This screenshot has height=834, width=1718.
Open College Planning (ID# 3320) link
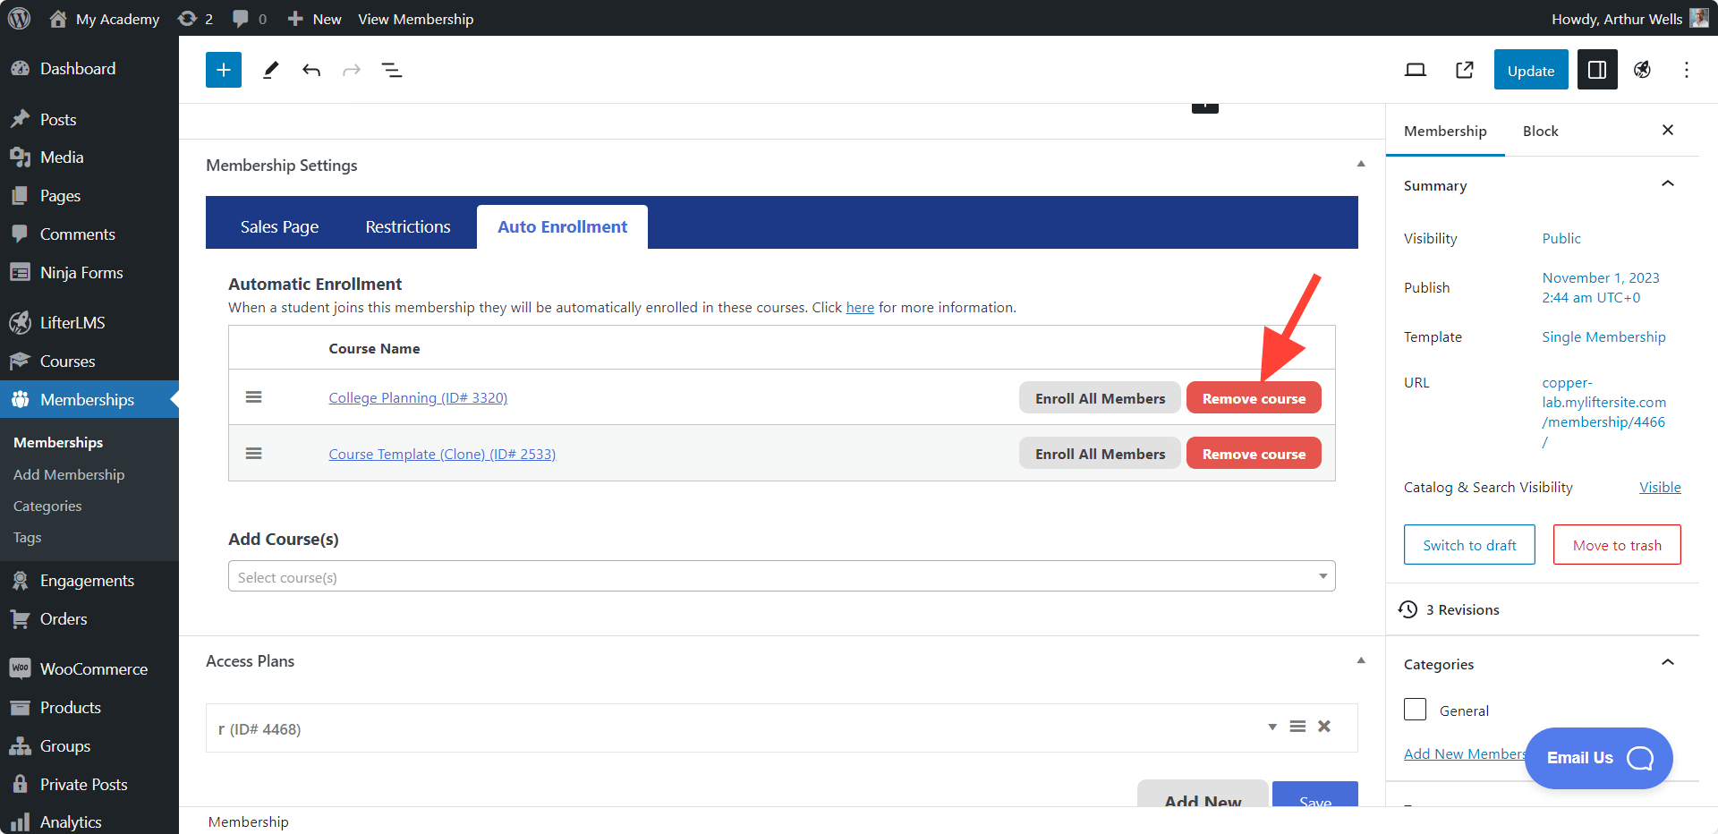(x=418, y=398)
